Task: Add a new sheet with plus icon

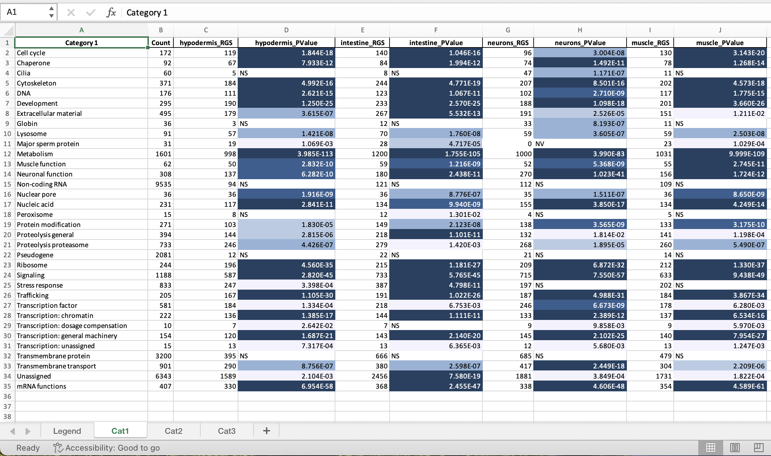Action: coord(266,431)
